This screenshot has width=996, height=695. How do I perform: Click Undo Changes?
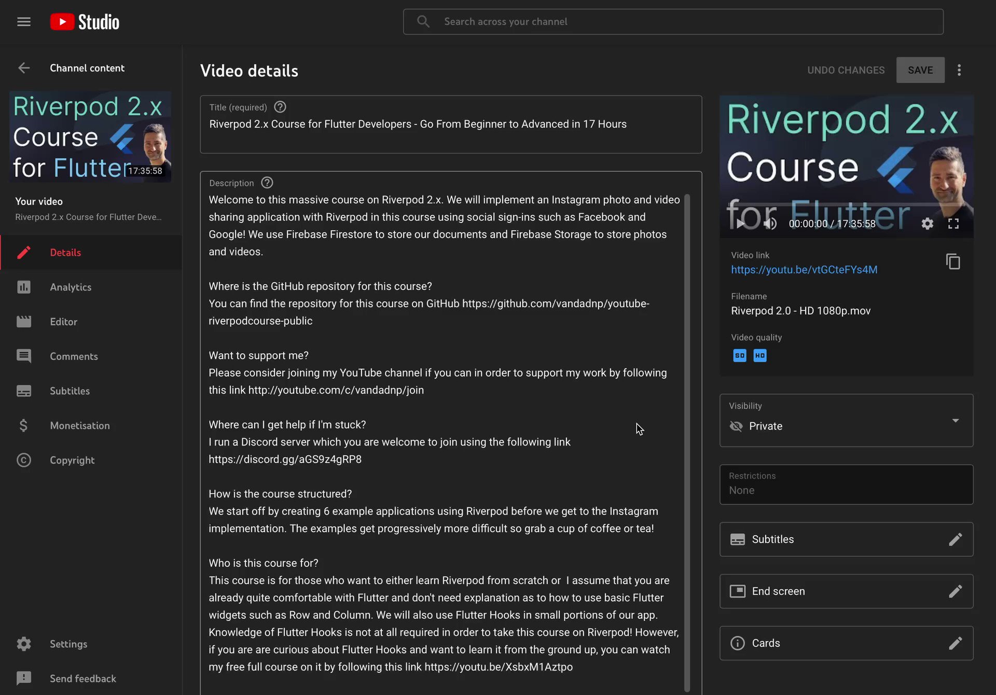pyautogui.click(x=846, y=70)
